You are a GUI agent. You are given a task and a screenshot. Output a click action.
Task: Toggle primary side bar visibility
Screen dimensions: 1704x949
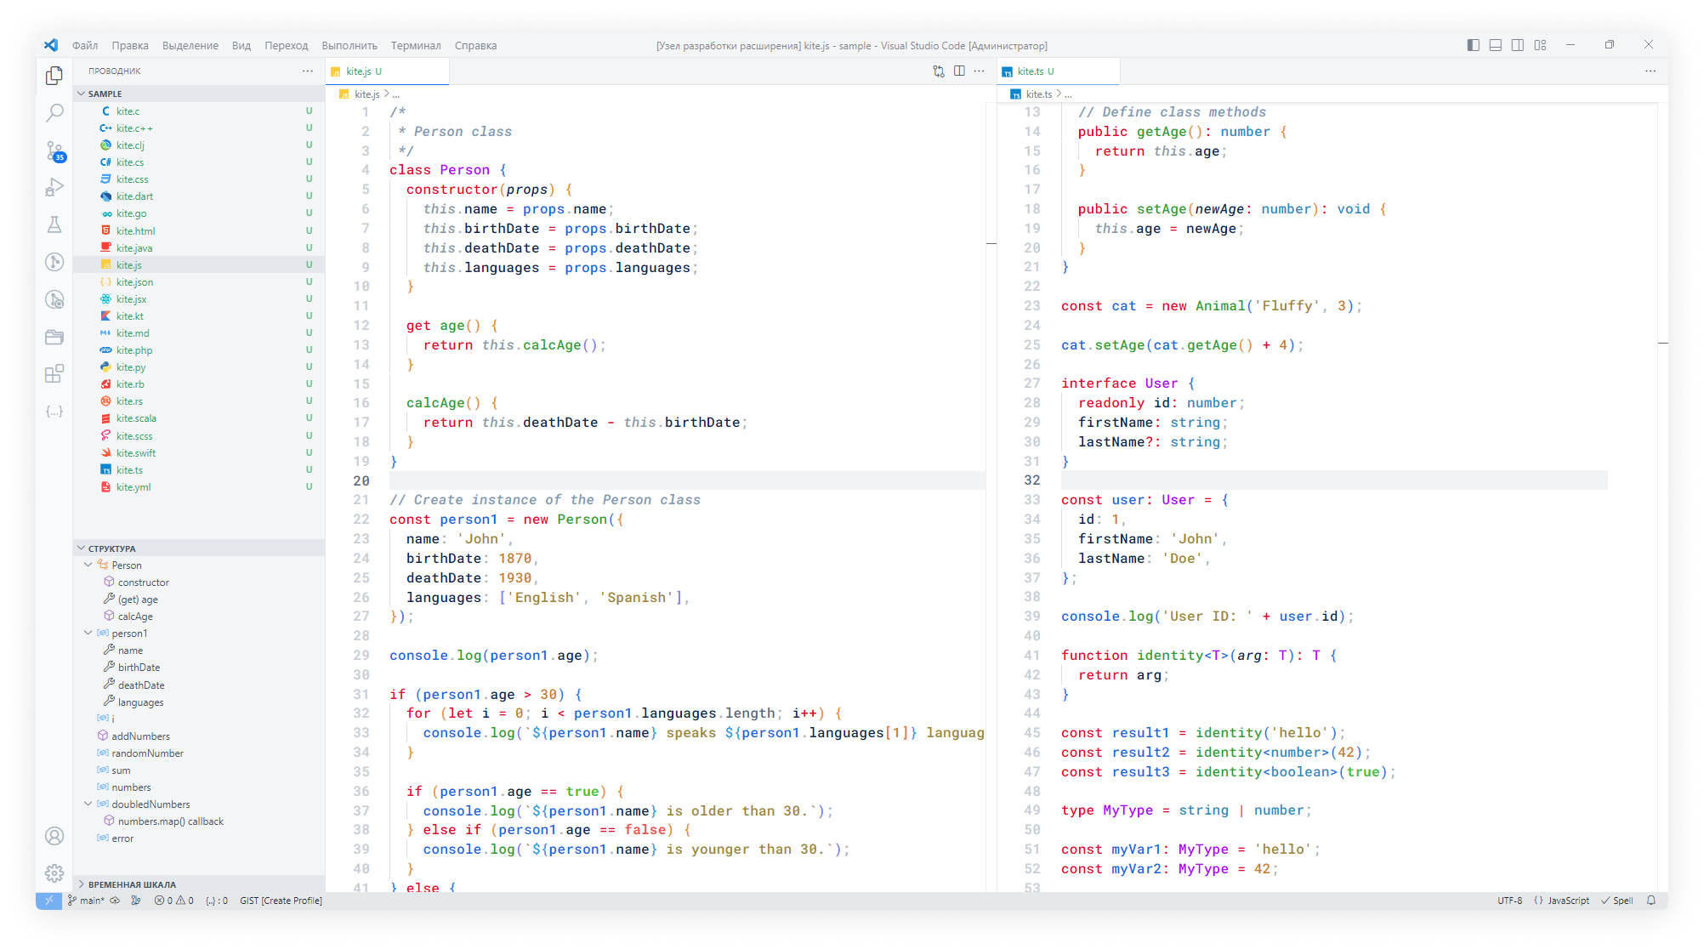(1474, 45)
